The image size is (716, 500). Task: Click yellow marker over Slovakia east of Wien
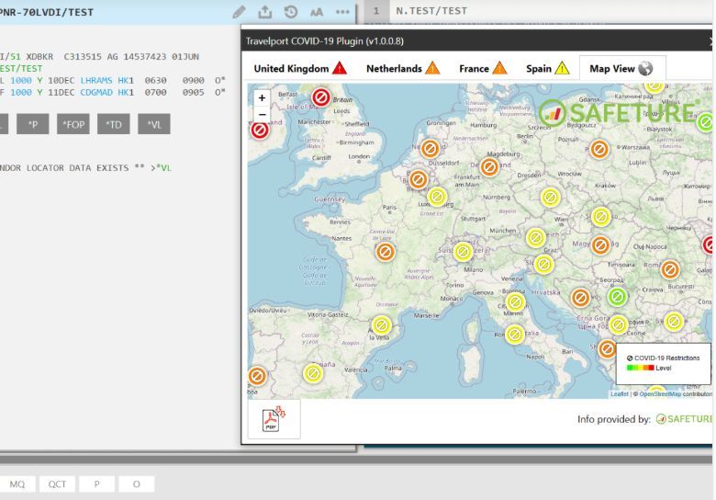(601, 217)
